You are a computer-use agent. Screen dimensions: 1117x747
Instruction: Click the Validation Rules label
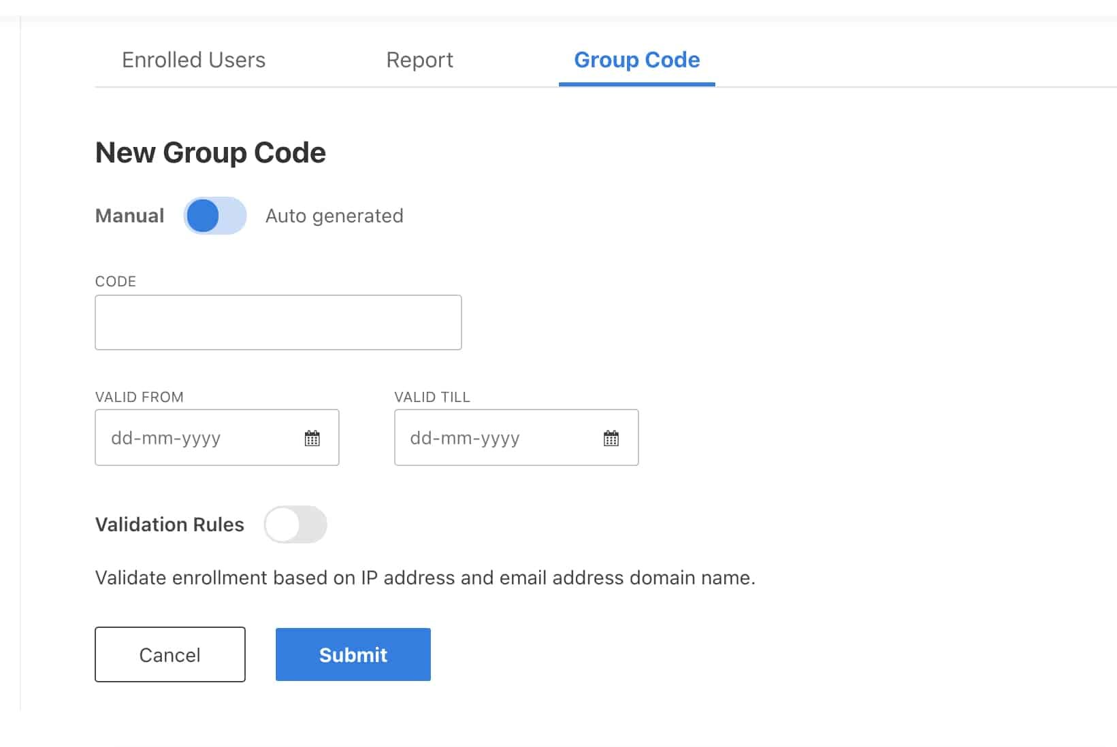point(169,525)
